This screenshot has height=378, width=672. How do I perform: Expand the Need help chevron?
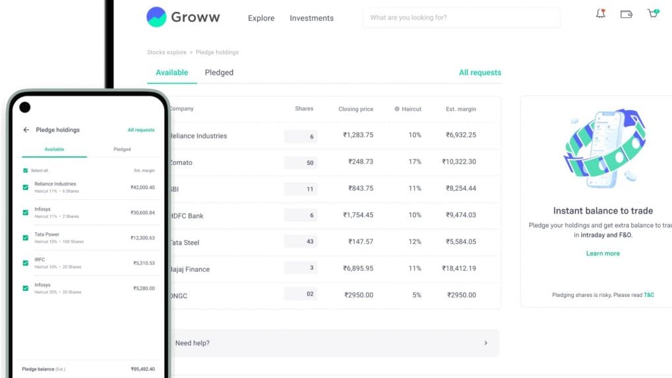pyautogui.click(x=485, y=343)
